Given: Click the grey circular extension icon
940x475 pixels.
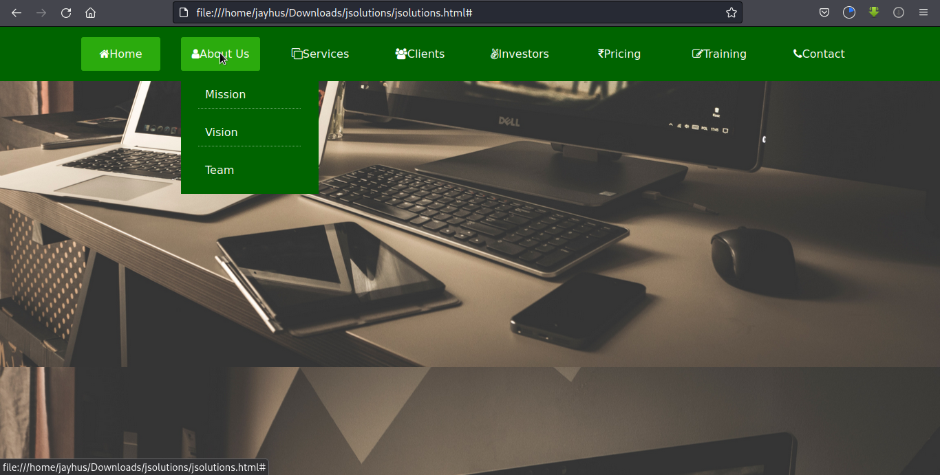Looking at the screenshot, I should [899, 13].
